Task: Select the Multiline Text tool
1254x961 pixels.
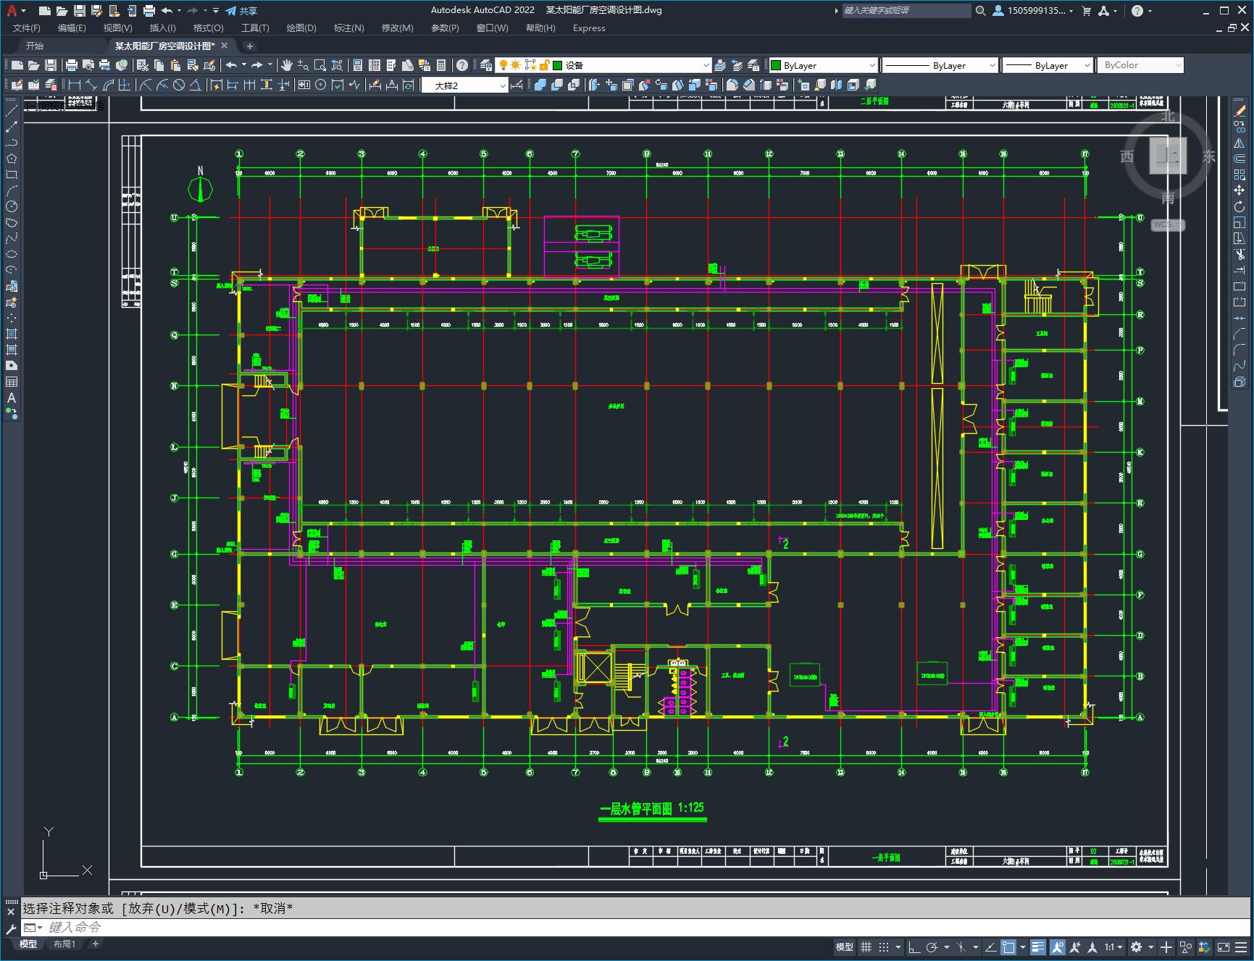Action: tap(12, 398)
